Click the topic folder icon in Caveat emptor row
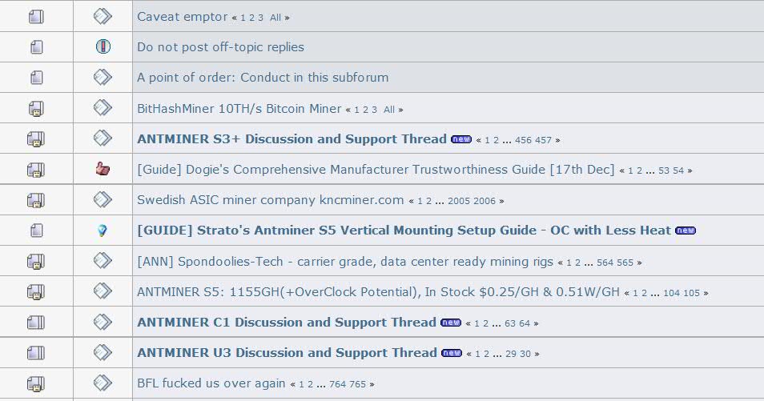 [x=36, y=17]
